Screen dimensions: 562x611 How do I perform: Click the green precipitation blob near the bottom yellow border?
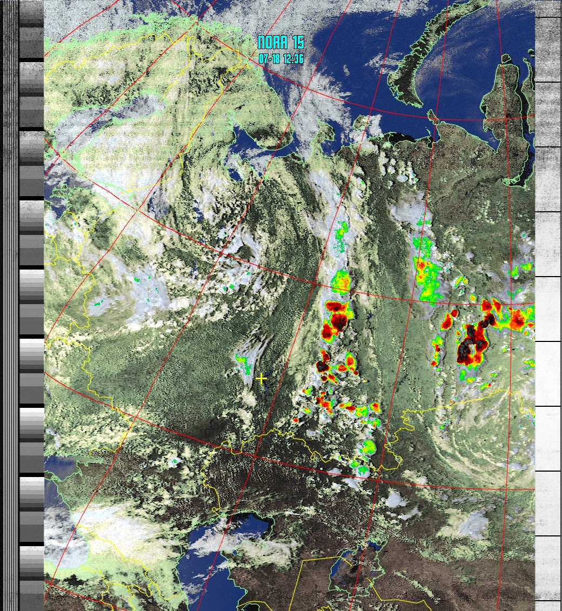coord(369,447)
